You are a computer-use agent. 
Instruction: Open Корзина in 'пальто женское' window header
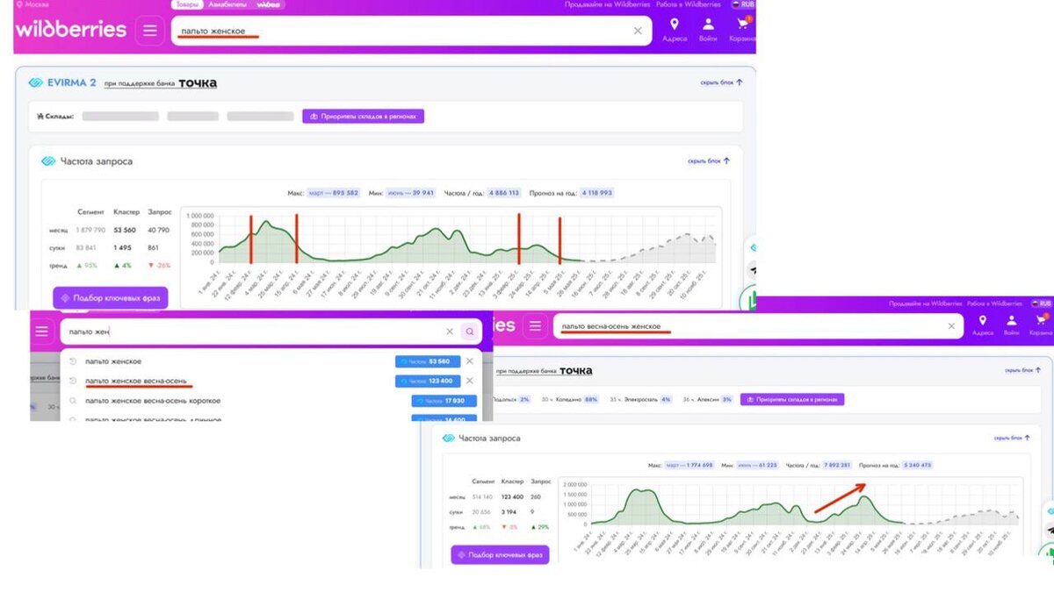pyautogui.click(x=743, y=30)
